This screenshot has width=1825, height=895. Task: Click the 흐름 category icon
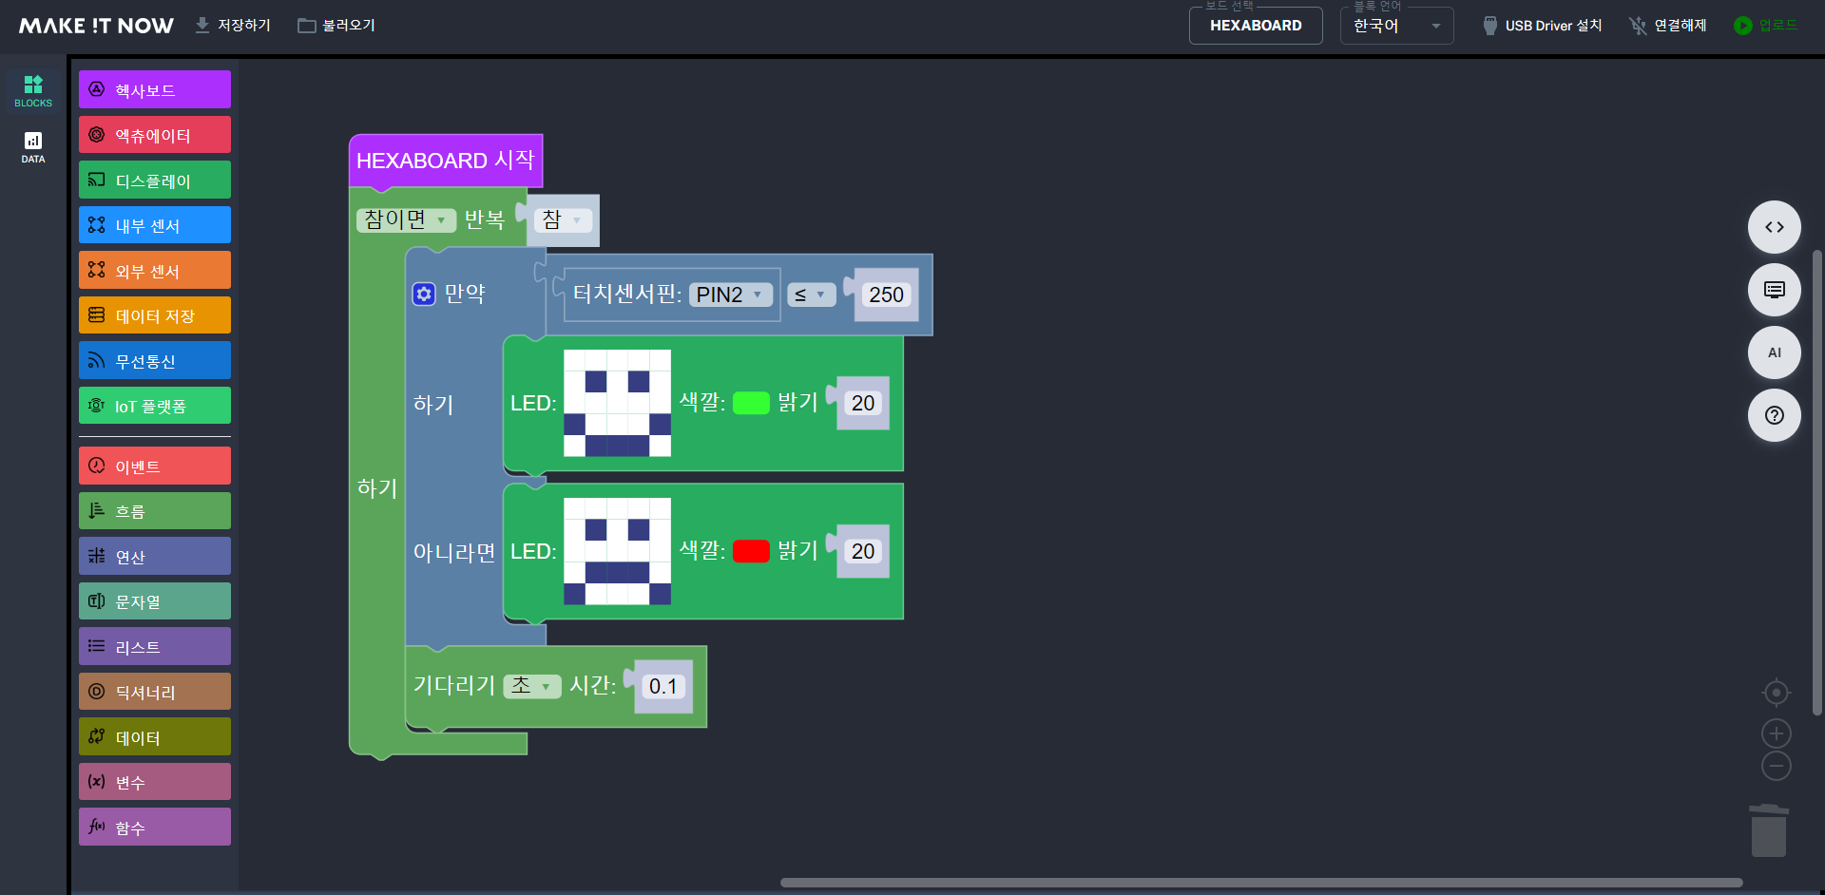97,510
